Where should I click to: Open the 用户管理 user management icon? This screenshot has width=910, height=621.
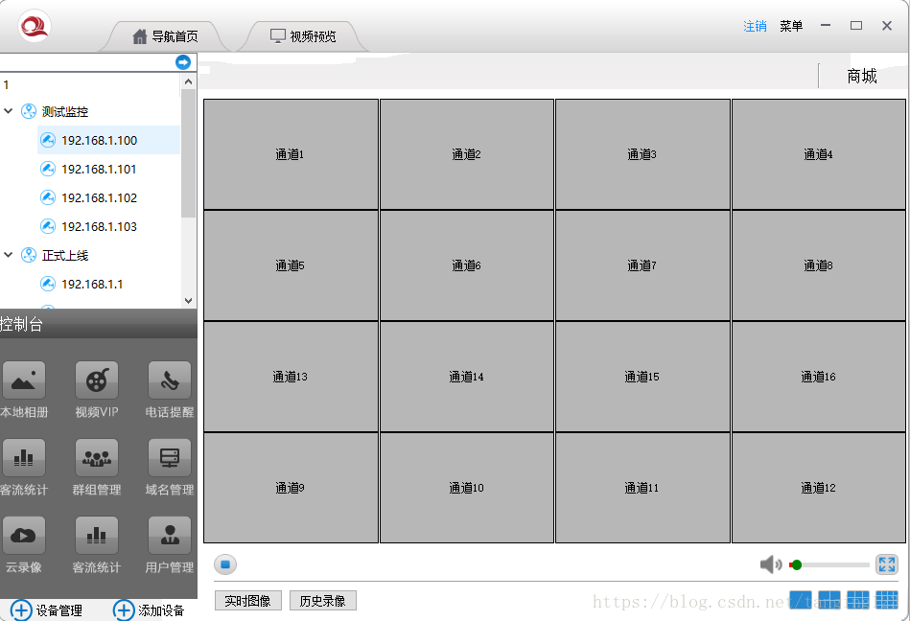(x=170, y=536)
